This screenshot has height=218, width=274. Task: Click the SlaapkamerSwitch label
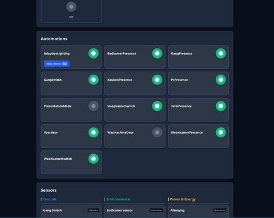(x=121, y=106)
